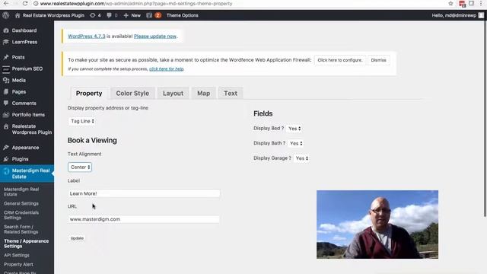Click the Premium SEO icon in sidebar
This screenshot has height=274, width=487.
click(x=6, y=68)
